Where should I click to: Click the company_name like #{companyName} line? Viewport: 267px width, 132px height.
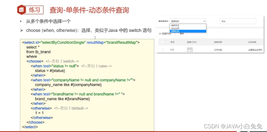68,85
